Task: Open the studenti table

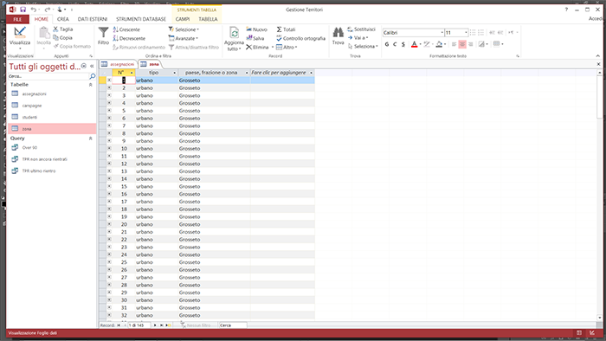Action: click(29, 117)
